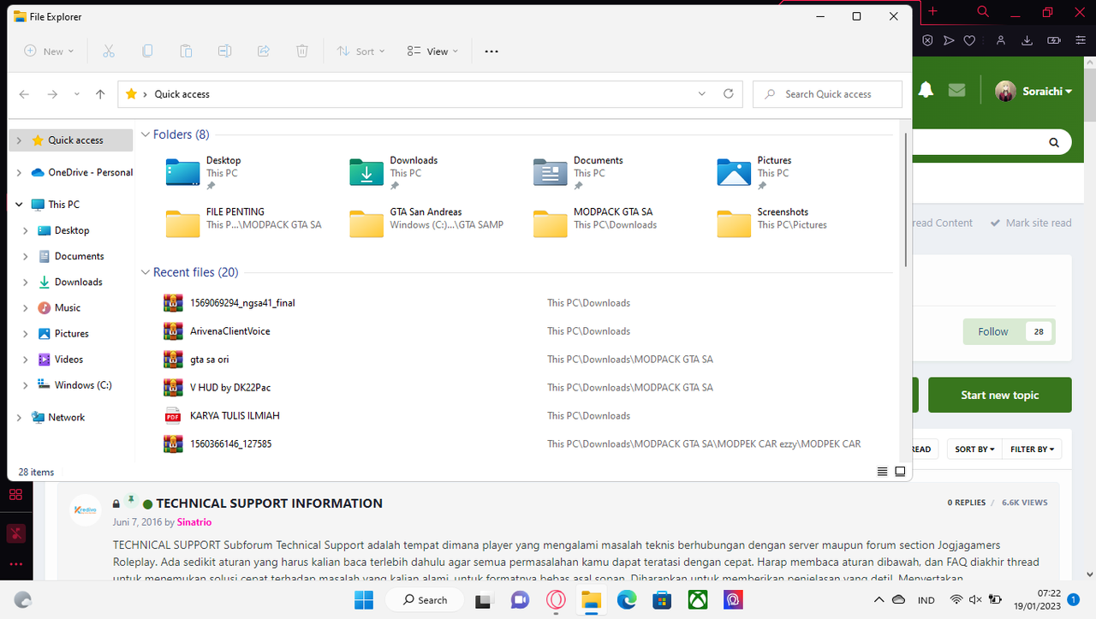Screen dimensions: 1096x619
Task: Click the Rename icon in the toolbar
Action: coord(224,51)
